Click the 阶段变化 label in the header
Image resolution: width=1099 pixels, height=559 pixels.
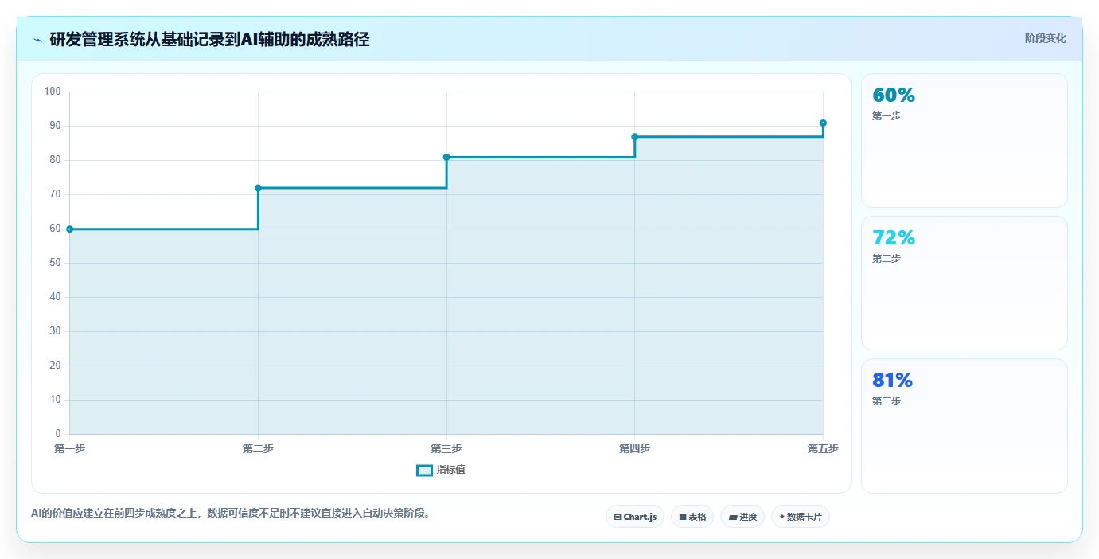[x=1045, y=38]
